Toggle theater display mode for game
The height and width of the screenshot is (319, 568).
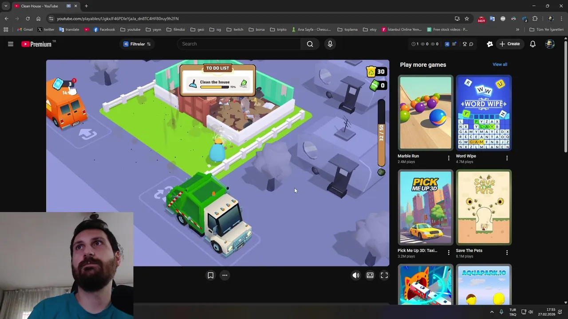(x=370, y=275)
